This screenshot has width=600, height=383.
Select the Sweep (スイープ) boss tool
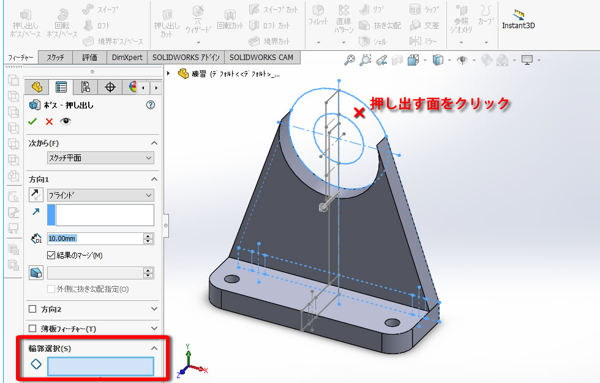pos(100,10)
